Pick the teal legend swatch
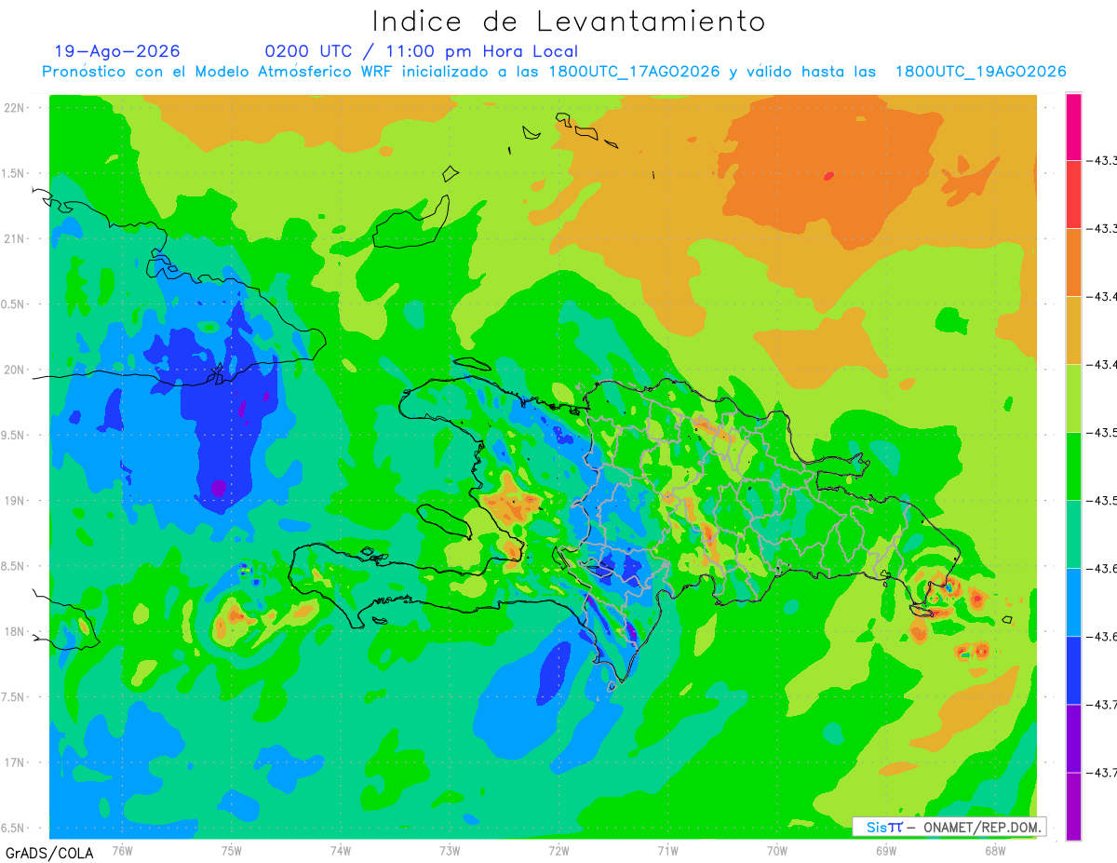 pos(1073,534)
